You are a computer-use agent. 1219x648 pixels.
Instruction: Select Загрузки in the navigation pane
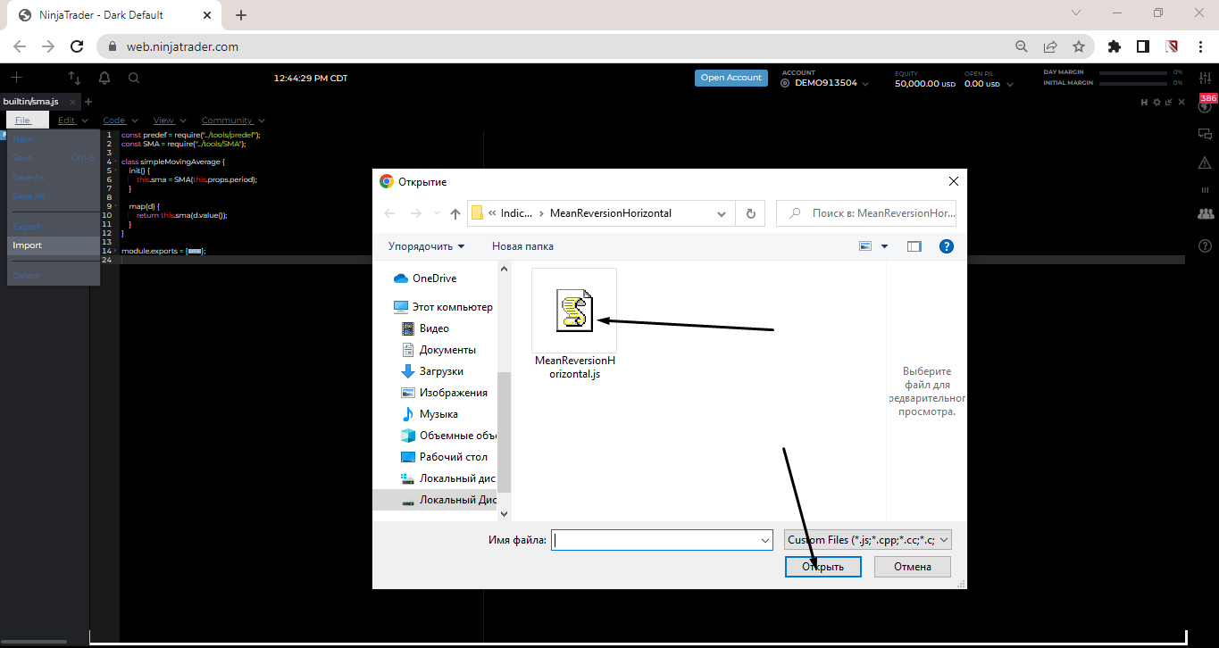[441, 371]
